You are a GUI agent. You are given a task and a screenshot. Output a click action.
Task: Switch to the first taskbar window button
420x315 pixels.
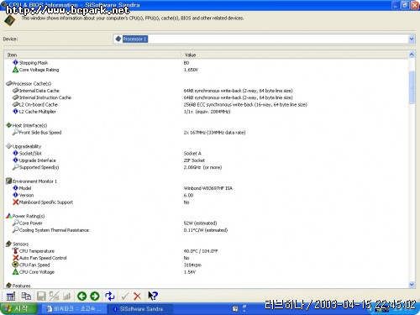coord(75,309)
